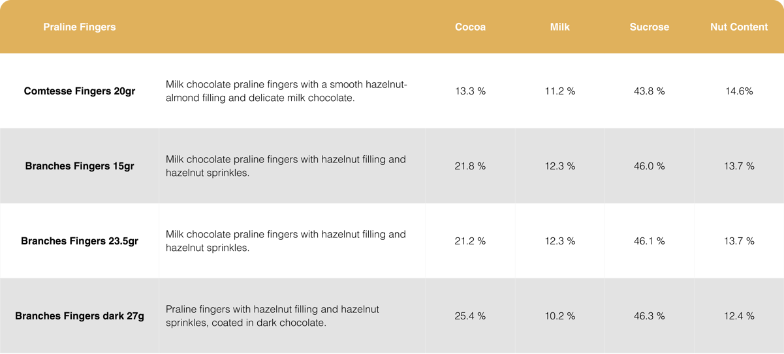Click the 11.2 % milk value
The image size is (784, 354).
point(559,91)
